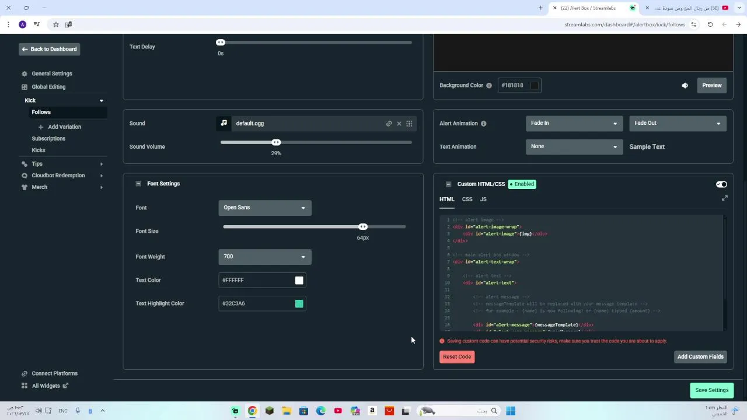Collapse the Custom HTML/CSS section
Viewport: 747px width, 420px height.
pyautogui.click(x=448, y=184)
